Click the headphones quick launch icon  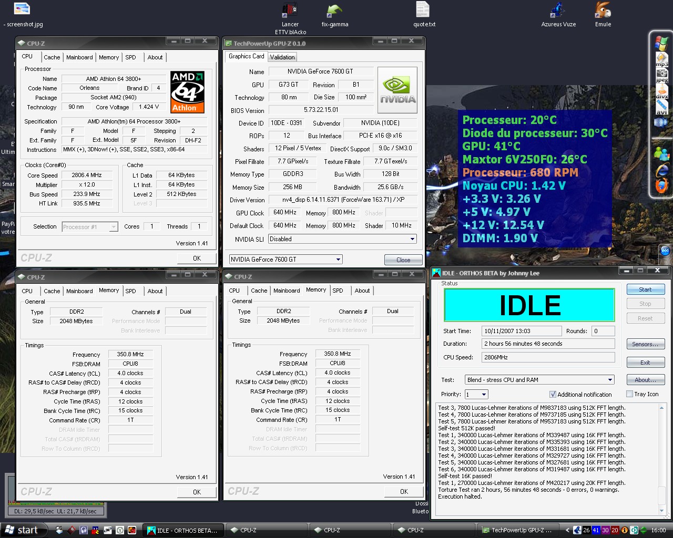pyautogui.click(x=84, y=530)
